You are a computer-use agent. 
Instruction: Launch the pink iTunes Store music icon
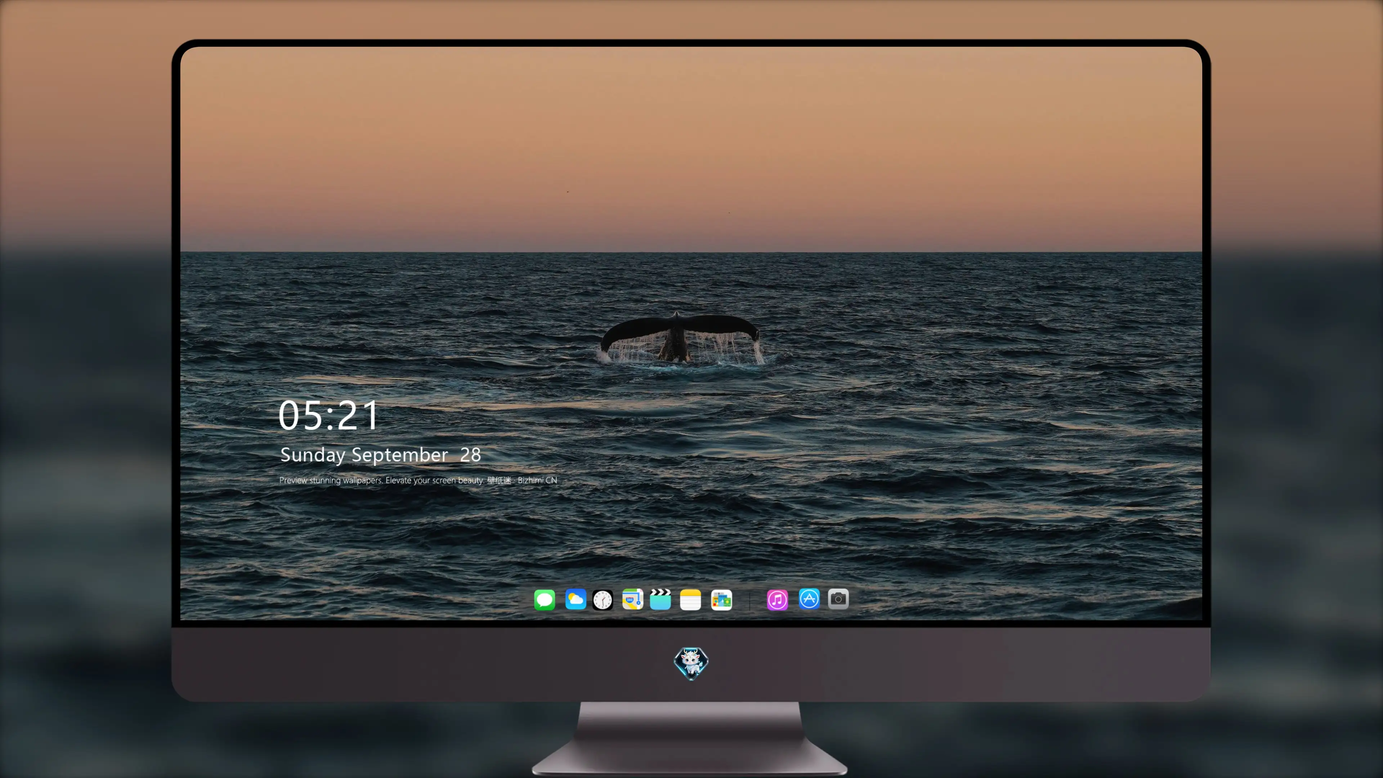(778, 600)
